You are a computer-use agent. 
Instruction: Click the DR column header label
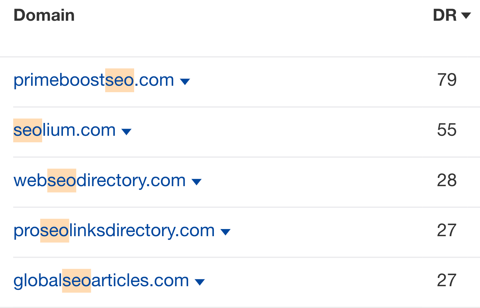(x=445, y=15)
